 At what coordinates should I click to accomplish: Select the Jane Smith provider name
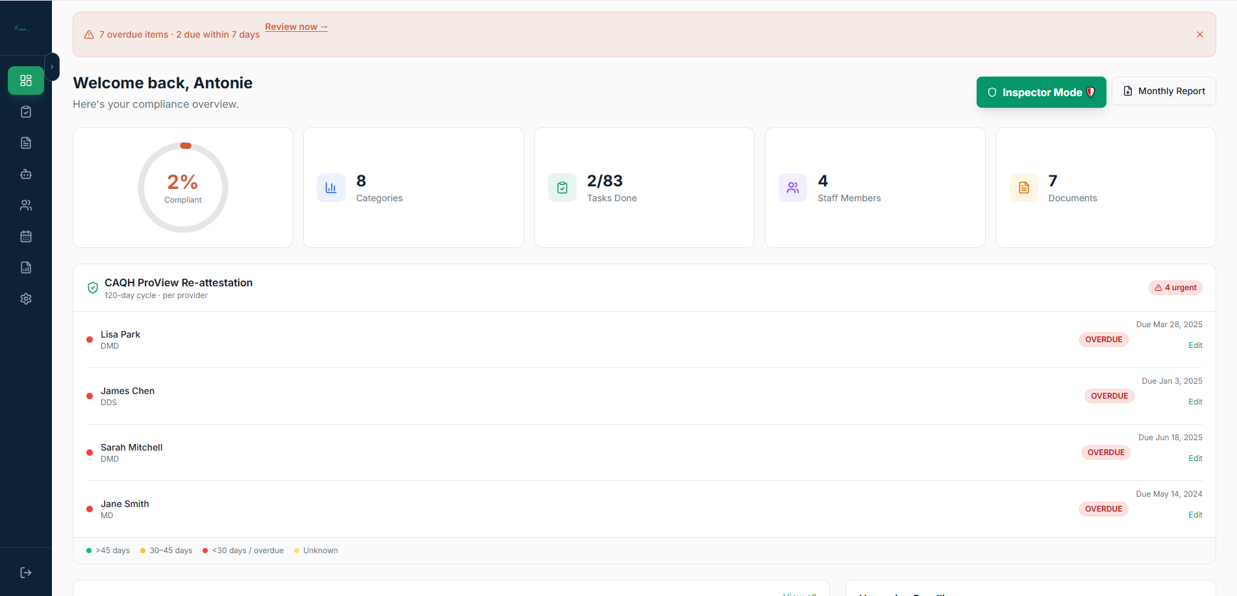click(125, 504)
